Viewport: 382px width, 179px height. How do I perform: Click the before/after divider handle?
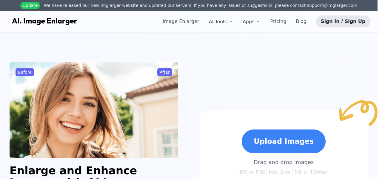point(94,110)
